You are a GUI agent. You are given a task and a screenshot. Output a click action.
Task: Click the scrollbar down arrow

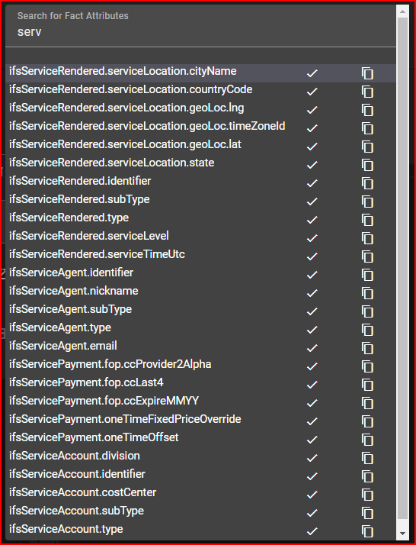(402, 534)
